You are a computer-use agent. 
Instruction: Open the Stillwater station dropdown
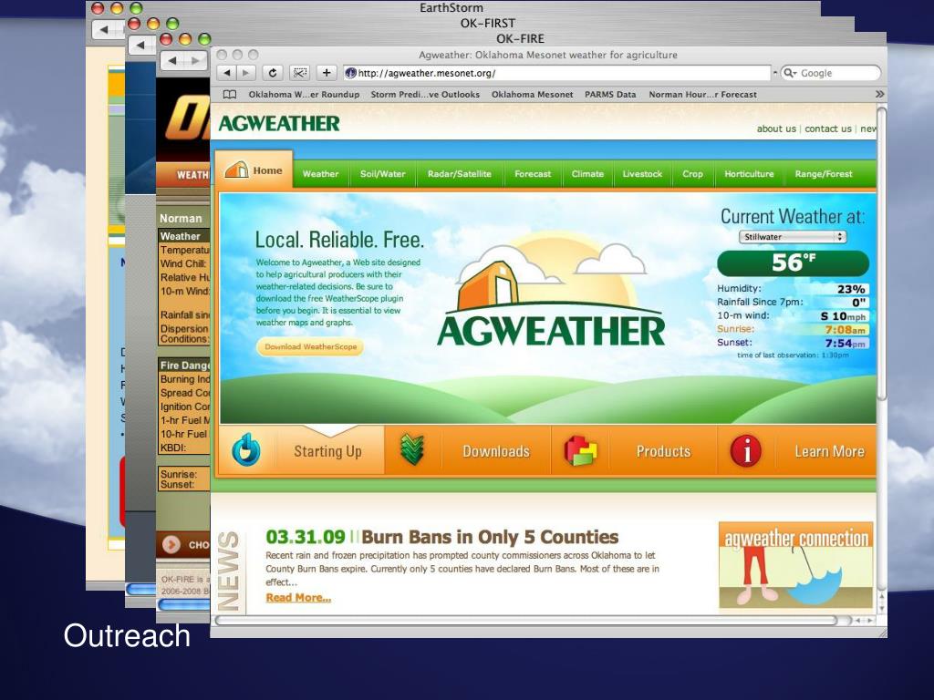[x=793, y=236]
